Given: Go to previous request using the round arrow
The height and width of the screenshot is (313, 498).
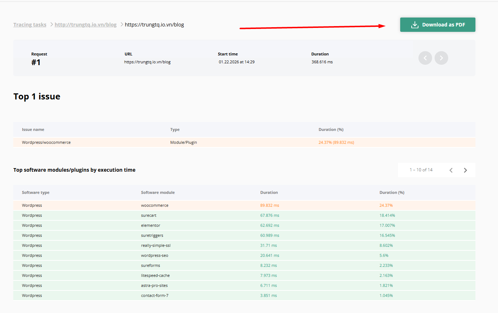Looking at the screenshot, I should 425,58.
